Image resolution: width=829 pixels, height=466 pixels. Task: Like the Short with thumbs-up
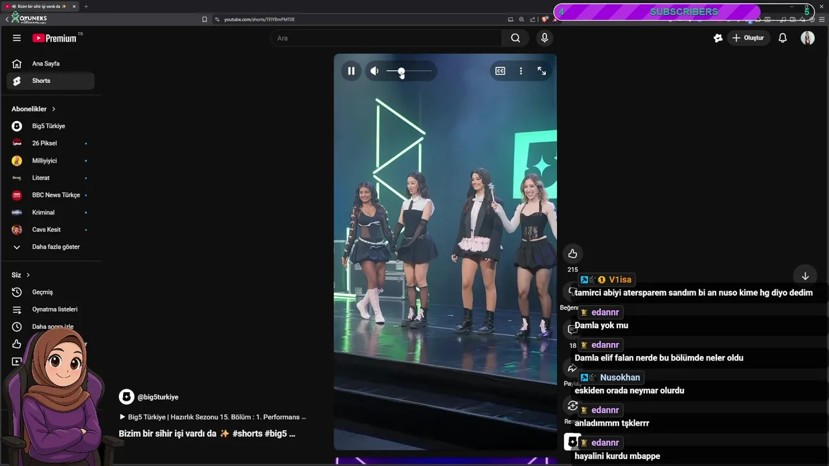coord(573,254)
